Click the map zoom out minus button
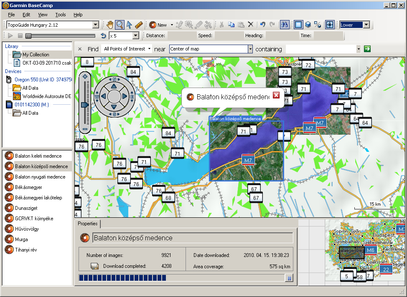The width and height of the screenshot is (407, 297). (85, 129)
